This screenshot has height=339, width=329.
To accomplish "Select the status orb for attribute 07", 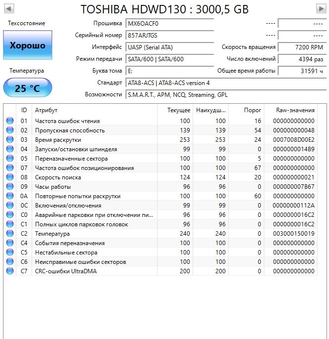I will click(x=10, y=168).
